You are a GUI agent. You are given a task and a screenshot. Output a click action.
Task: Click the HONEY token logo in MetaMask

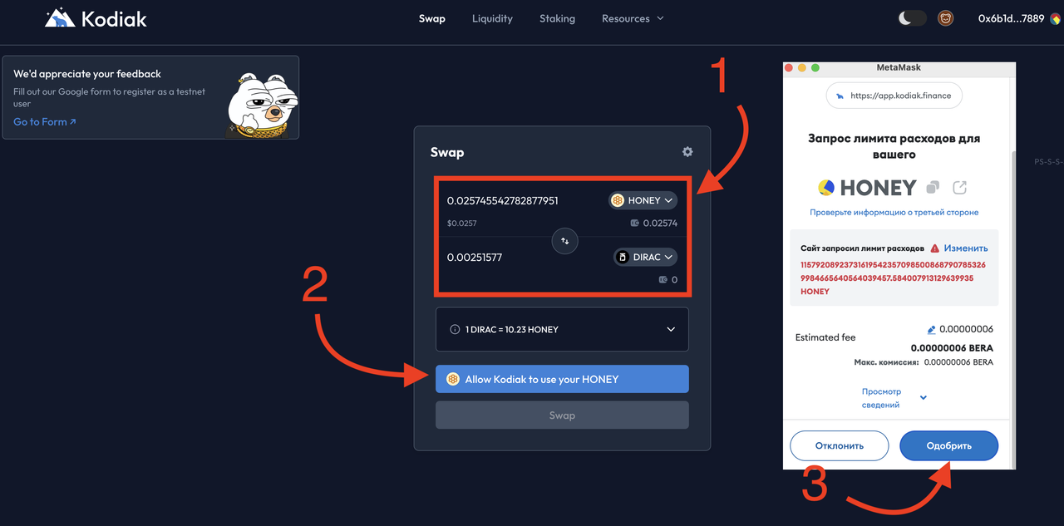tap(825, 188)
